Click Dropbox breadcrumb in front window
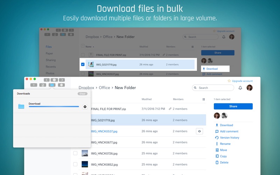Image resolution: width=280 pixels, height=175 pixels. [86, 88]
